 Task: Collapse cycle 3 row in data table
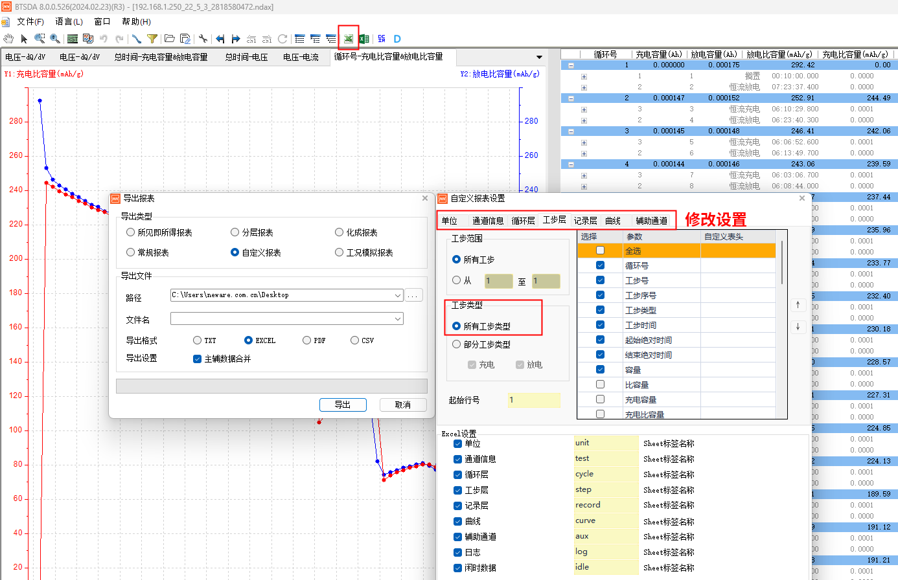(x=571, y=131)
